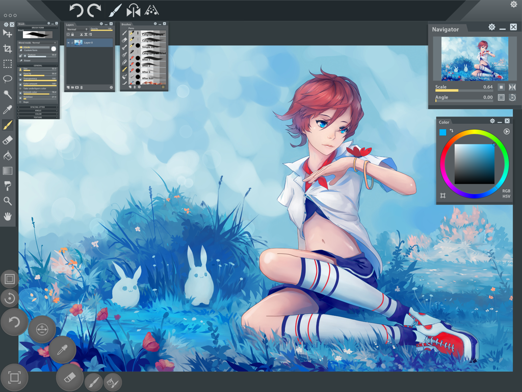Click the Undo arrow in the top toolbar
This screenshot has width=522, height=392.
[x=75, y=9]
